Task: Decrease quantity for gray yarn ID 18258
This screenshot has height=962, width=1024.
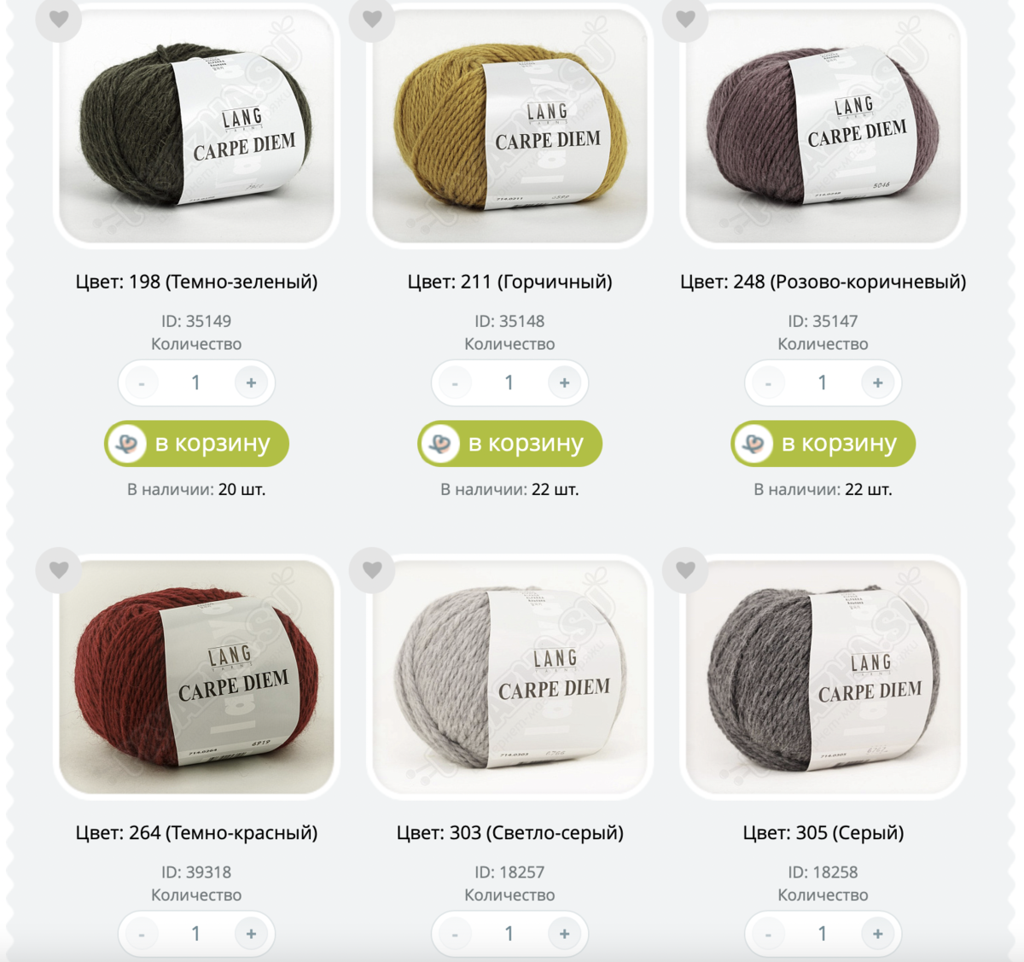Action: click(768, 934)
